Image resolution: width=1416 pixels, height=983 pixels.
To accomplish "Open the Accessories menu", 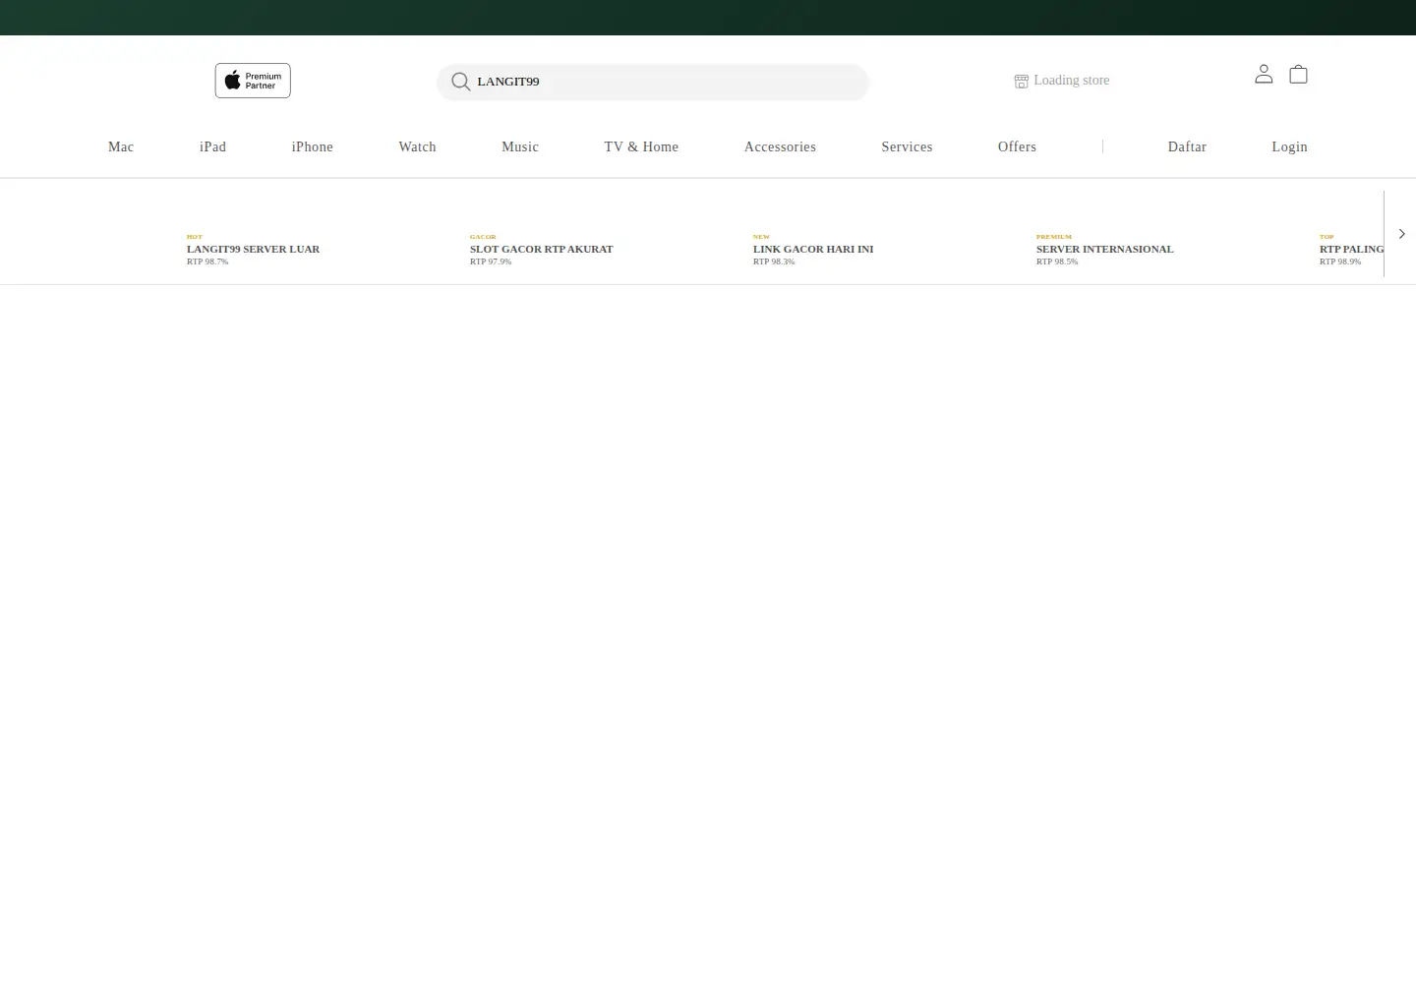I will [x=780, y=146].
